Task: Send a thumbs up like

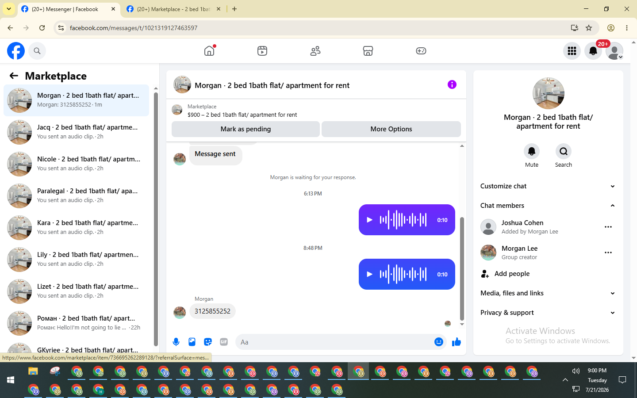Action: (457, 342)
